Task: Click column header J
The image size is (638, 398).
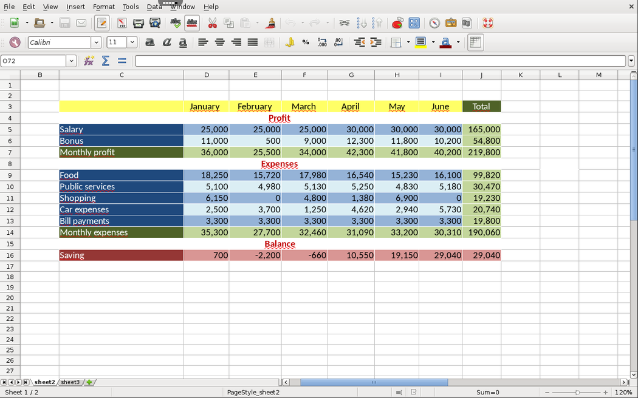Action: coord(481,75)
